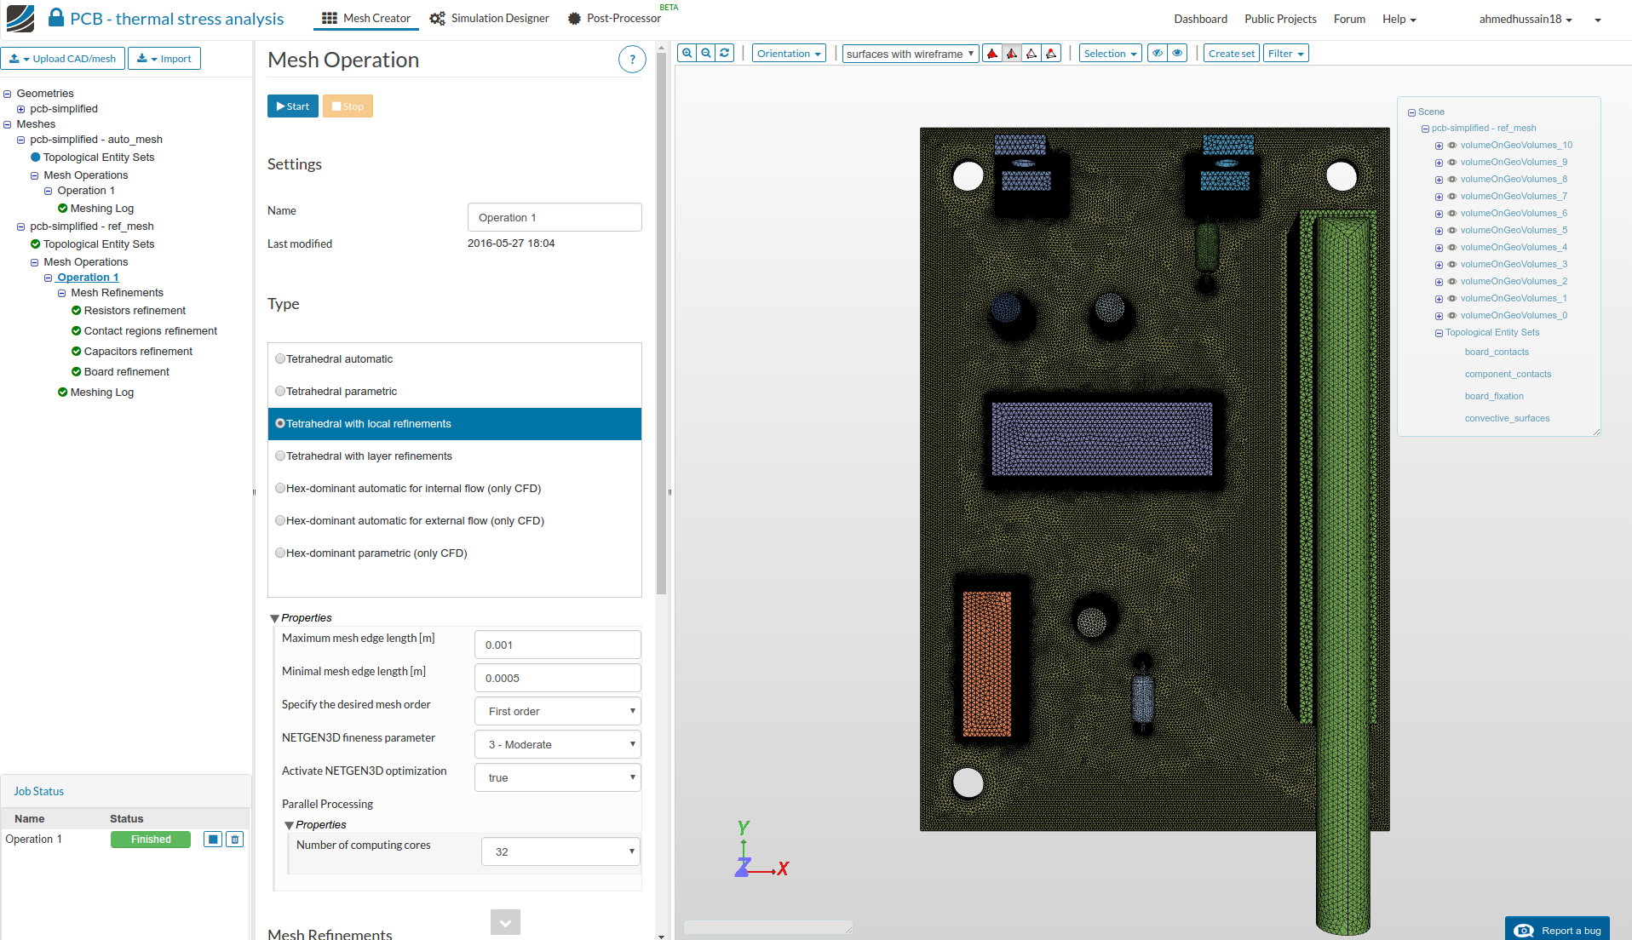Click the SimScale logo icon

pyautogui.click(x=20, y=19)
